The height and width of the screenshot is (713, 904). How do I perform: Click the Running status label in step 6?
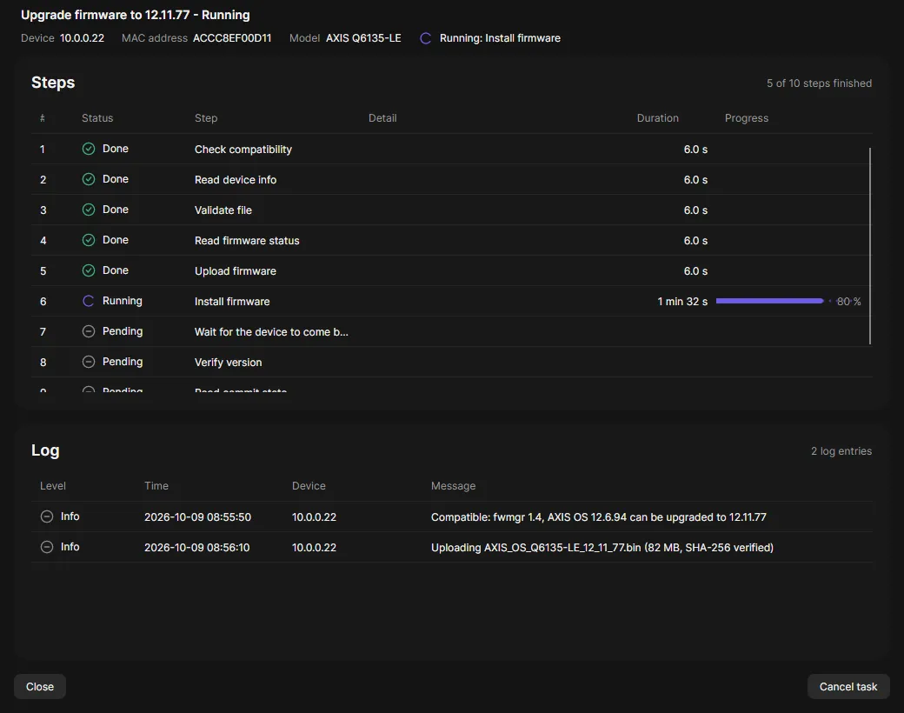point(123,301)
